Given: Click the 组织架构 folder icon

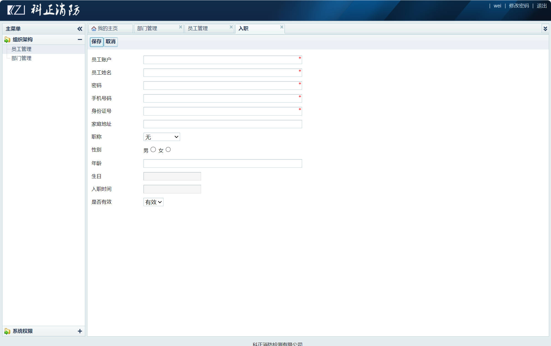Looking at the screenshot, I should click(x=7, y=40).
